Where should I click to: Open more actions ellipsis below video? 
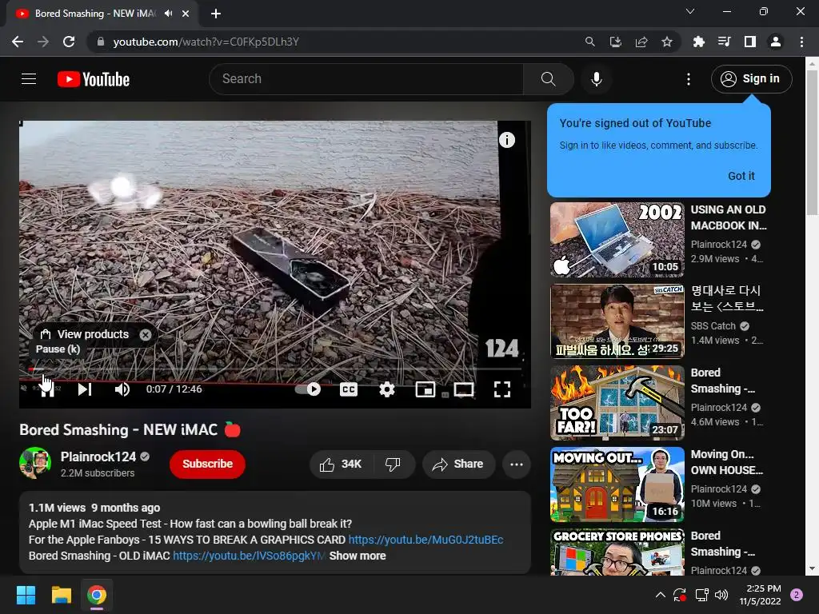pos(517,464)
